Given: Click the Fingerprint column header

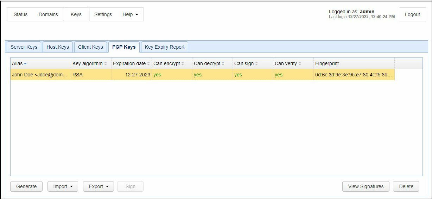Looking at the screenshot, I should tap(354, 63).
